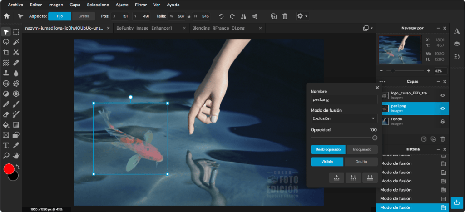The width and height of the screenshot is (465, 212).
Task: Open the Filtrar menu
Action: (141, 5)
